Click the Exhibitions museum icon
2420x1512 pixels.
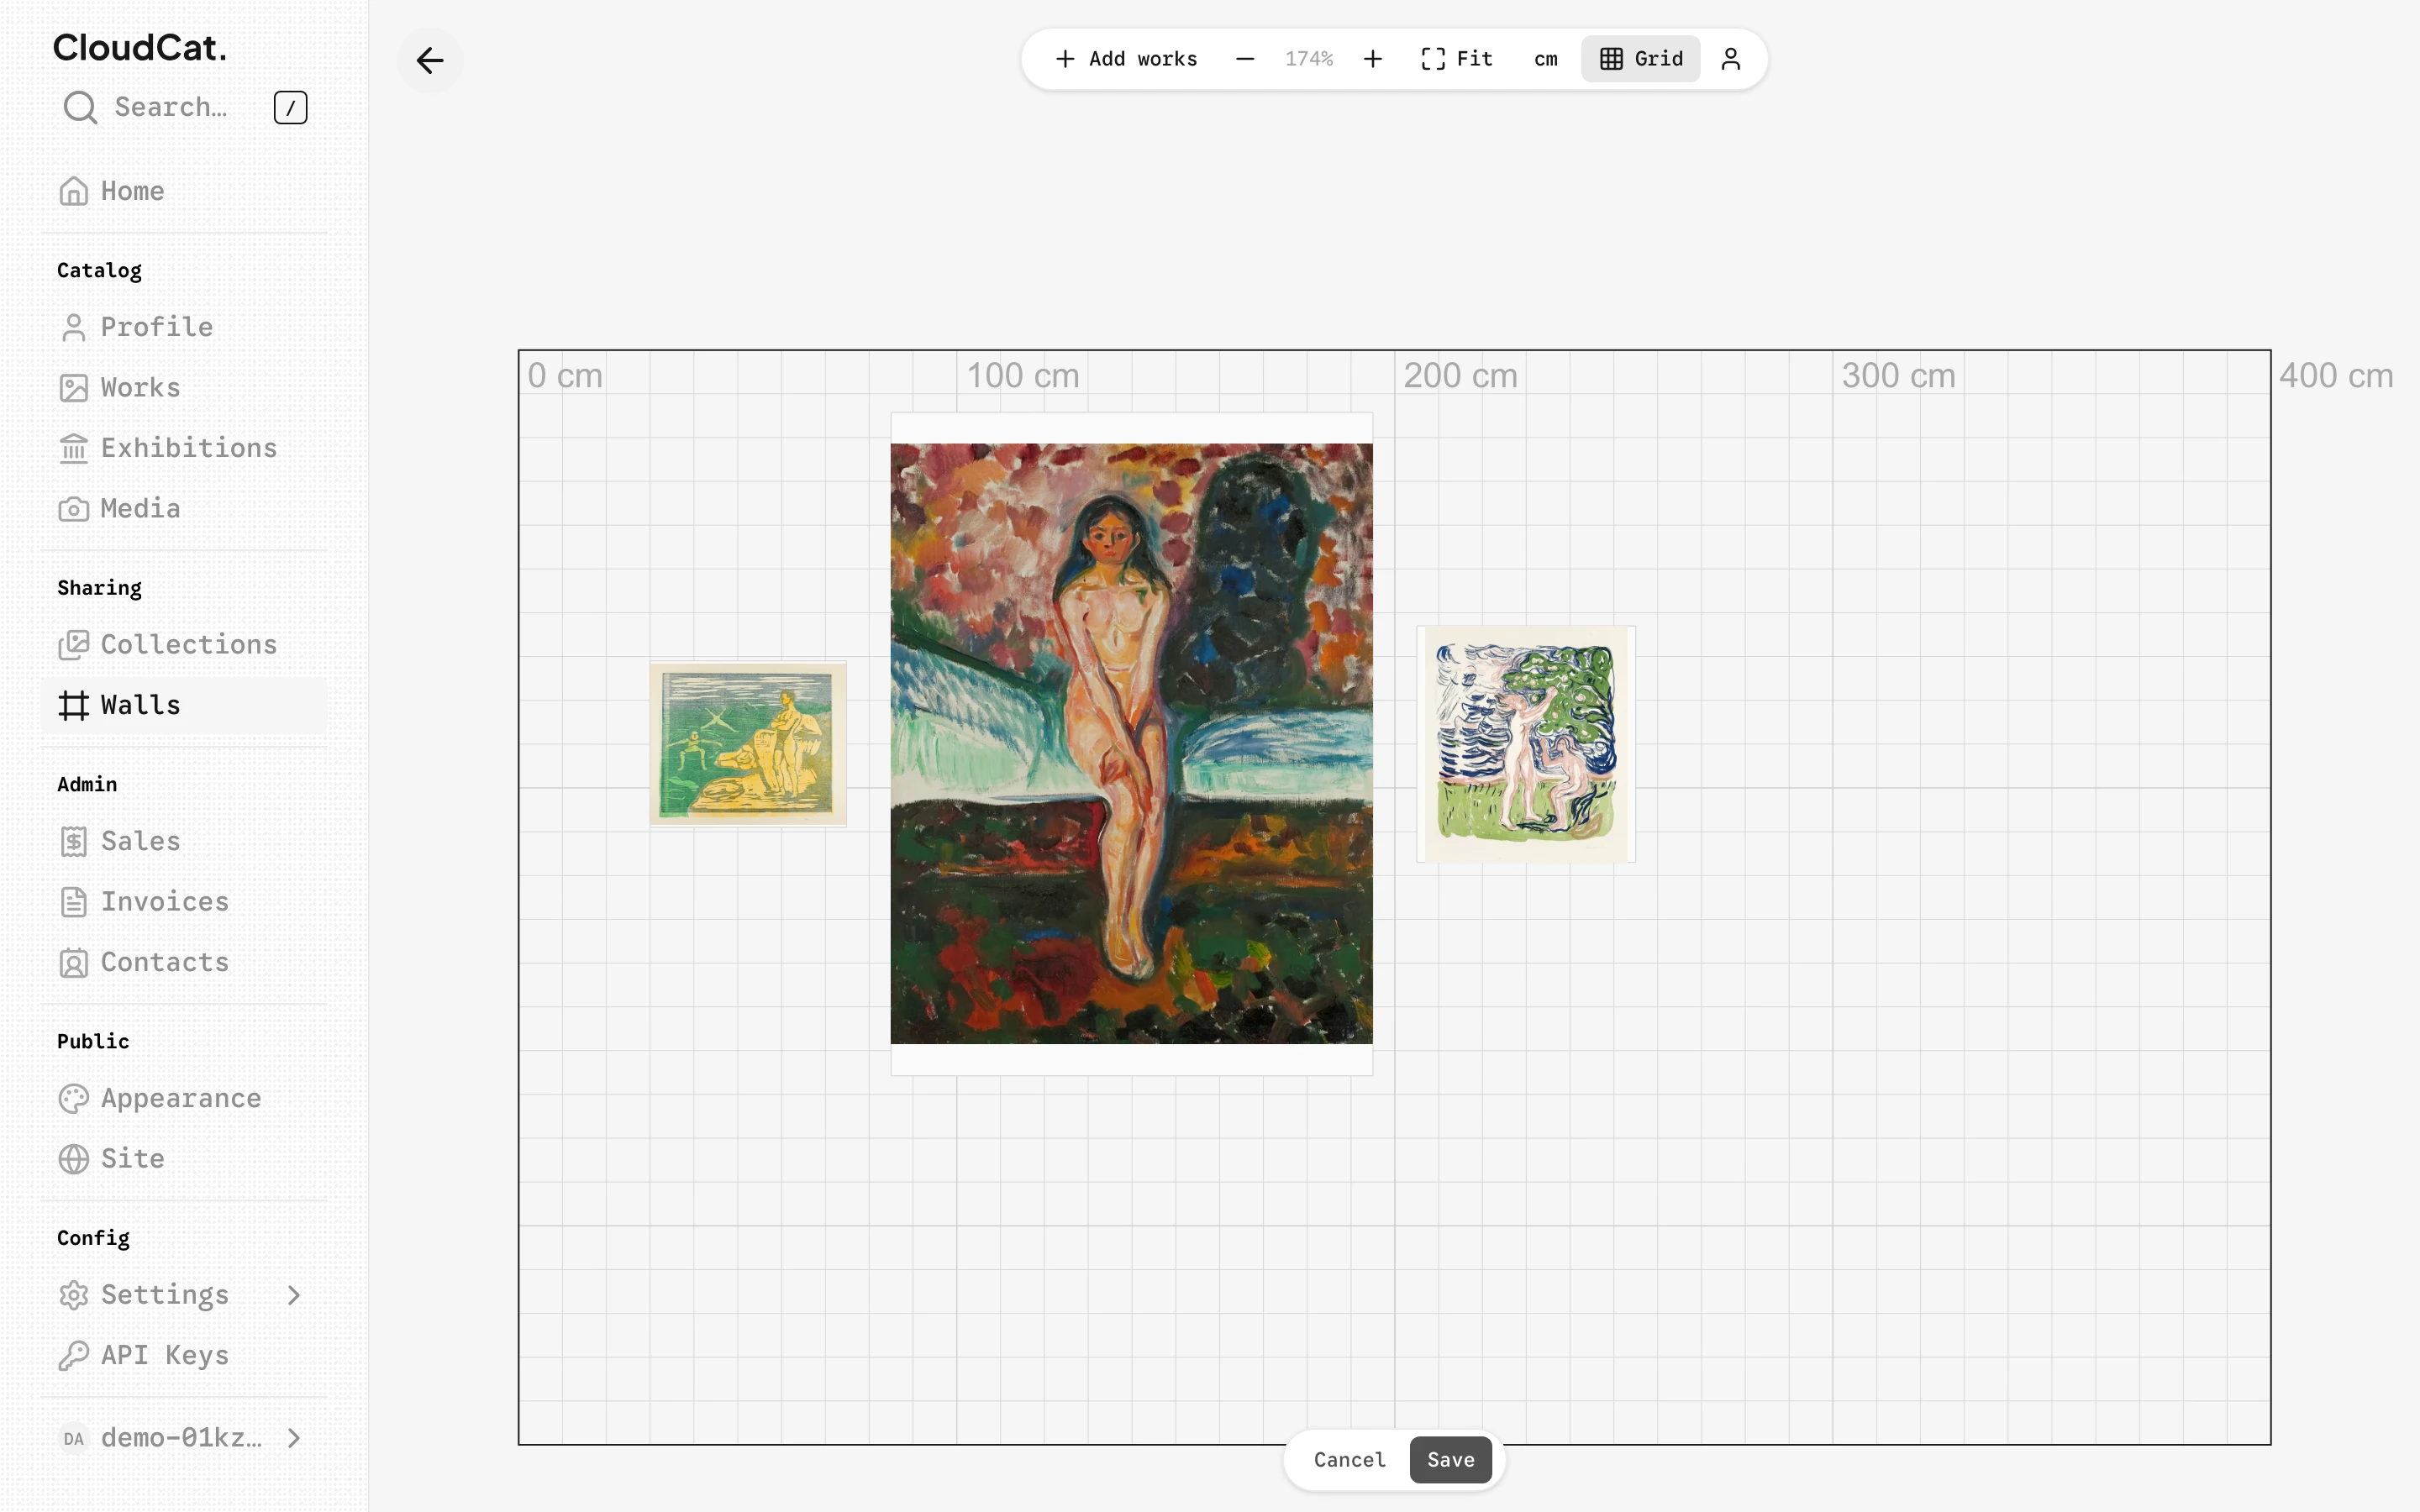[73, 448]
